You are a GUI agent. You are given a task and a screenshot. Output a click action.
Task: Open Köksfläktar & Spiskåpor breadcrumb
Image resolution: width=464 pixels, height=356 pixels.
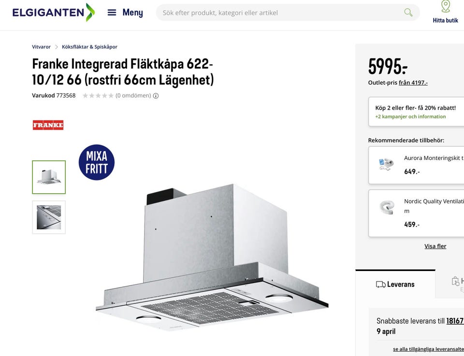tap(90, 47)
